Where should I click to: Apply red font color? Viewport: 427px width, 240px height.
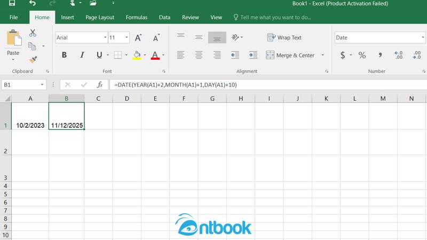pyautogui.click(x=155, y=55)
